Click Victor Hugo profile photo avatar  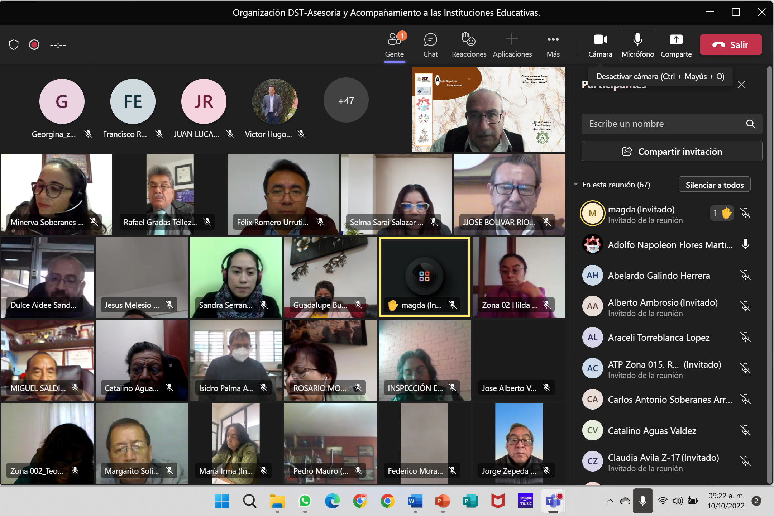point(275,101)
